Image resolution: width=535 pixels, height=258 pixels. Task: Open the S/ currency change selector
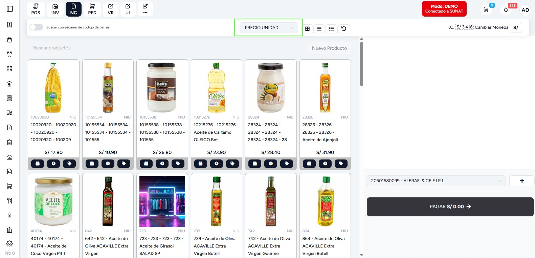point(516,27)
